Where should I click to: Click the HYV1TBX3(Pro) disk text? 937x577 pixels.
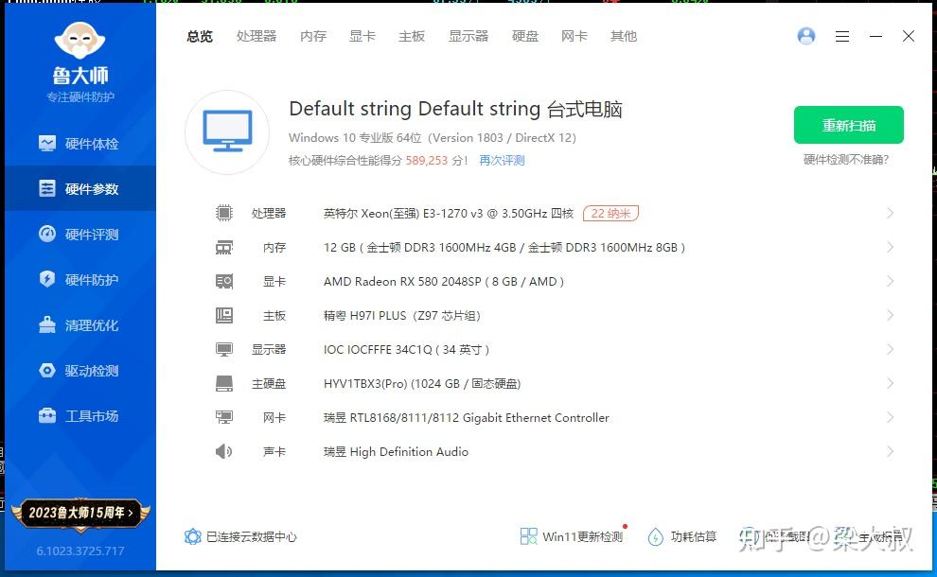[x=422, y=383]
